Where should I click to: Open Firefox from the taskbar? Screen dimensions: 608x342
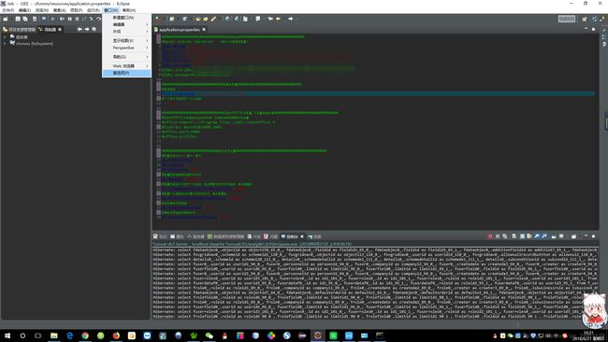click(116, 335)
